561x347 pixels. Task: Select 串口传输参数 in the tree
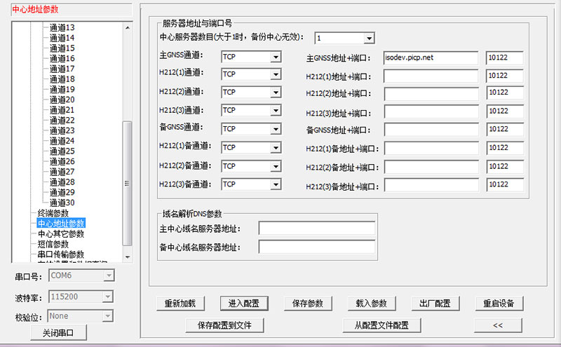click(x=61, y=254)
